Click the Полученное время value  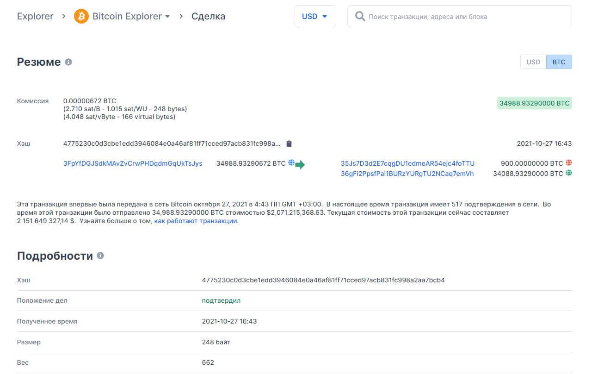229,321
